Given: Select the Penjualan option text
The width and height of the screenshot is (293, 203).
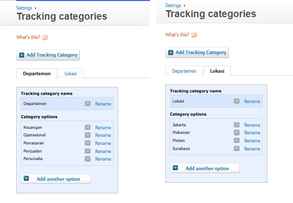Looking at the screenshot, I should pyautogui.click(x=32, y=151).
